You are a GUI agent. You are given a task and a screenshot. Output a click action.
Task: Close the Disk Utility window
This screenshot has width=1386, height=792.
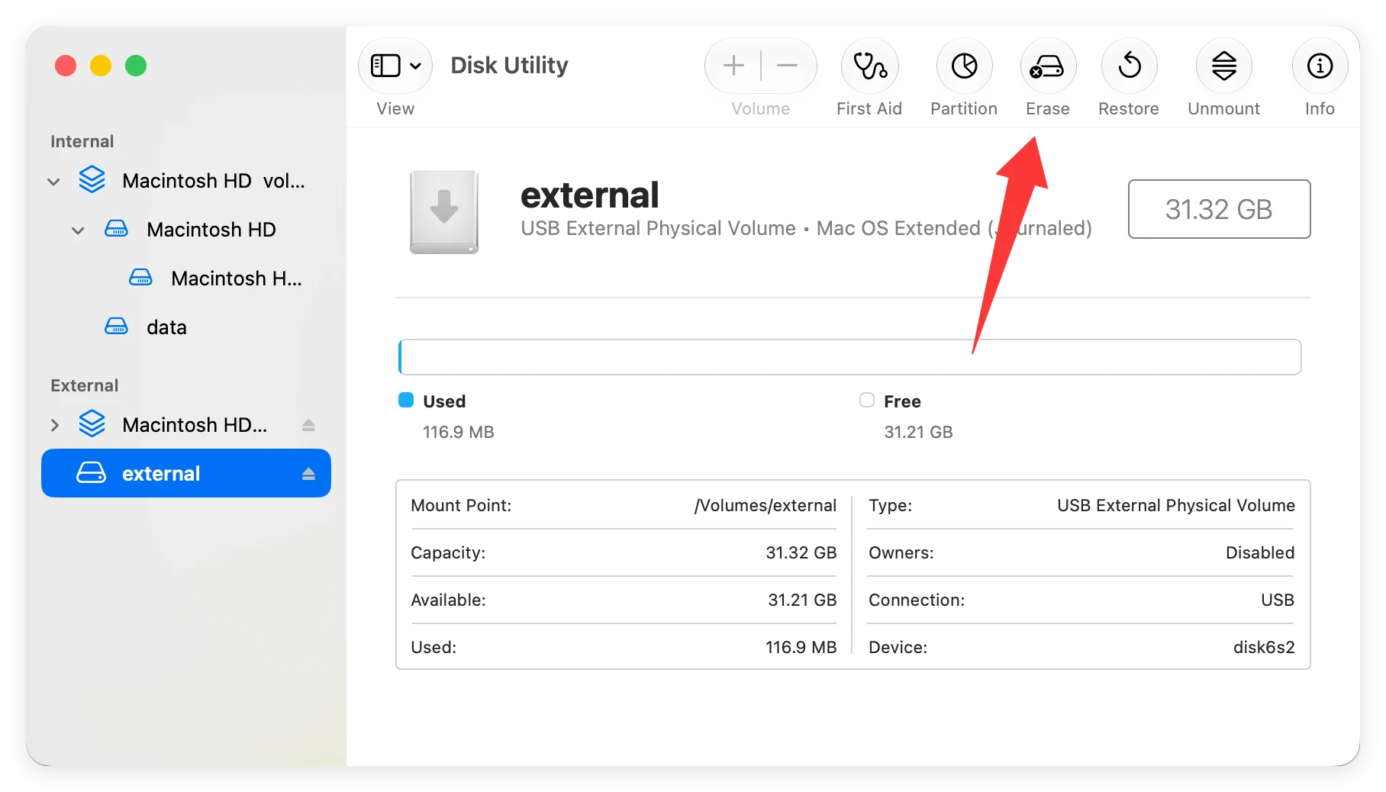(66, 66)
